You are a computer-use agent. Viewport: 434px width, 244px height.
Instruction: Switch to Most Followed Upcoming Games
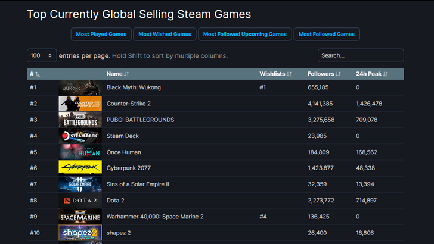245,35
